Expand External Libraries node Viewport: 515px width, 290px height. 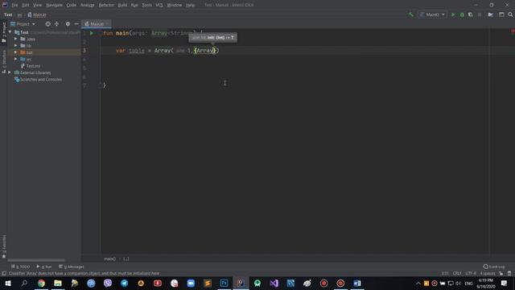coord(10,72)
